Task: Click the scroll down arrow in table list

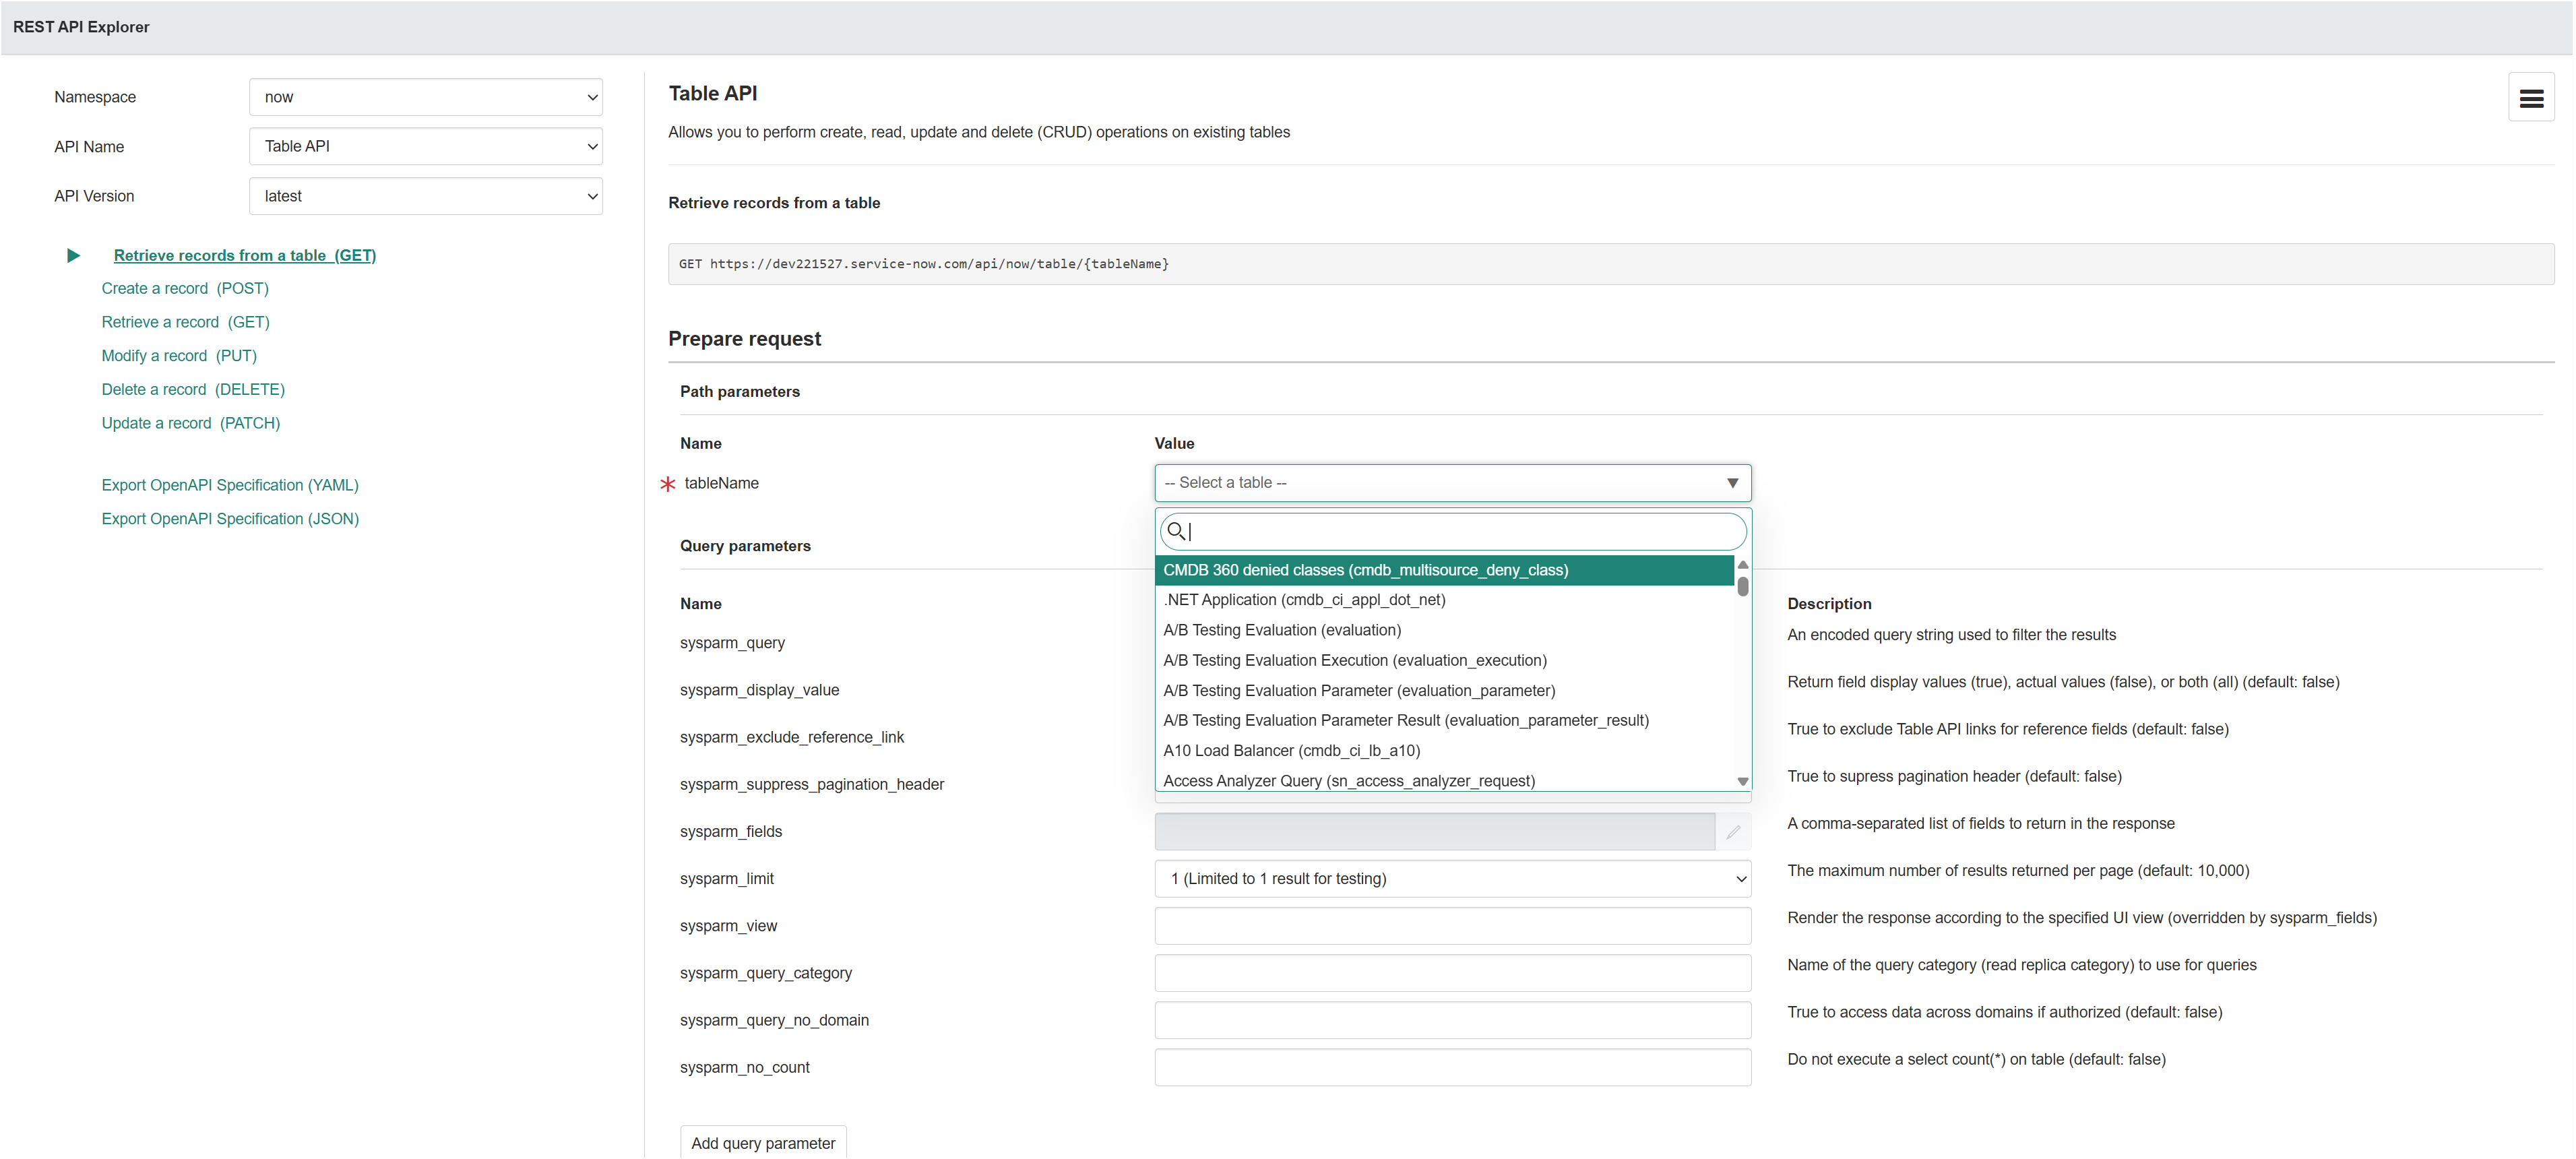Action: click(x=1742, y=781)
